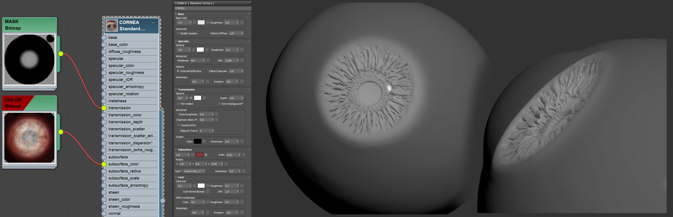This screenshot has height=217, width=673.
Task: Click the Indirect Diffuse value field
Action: coord(236,33)
